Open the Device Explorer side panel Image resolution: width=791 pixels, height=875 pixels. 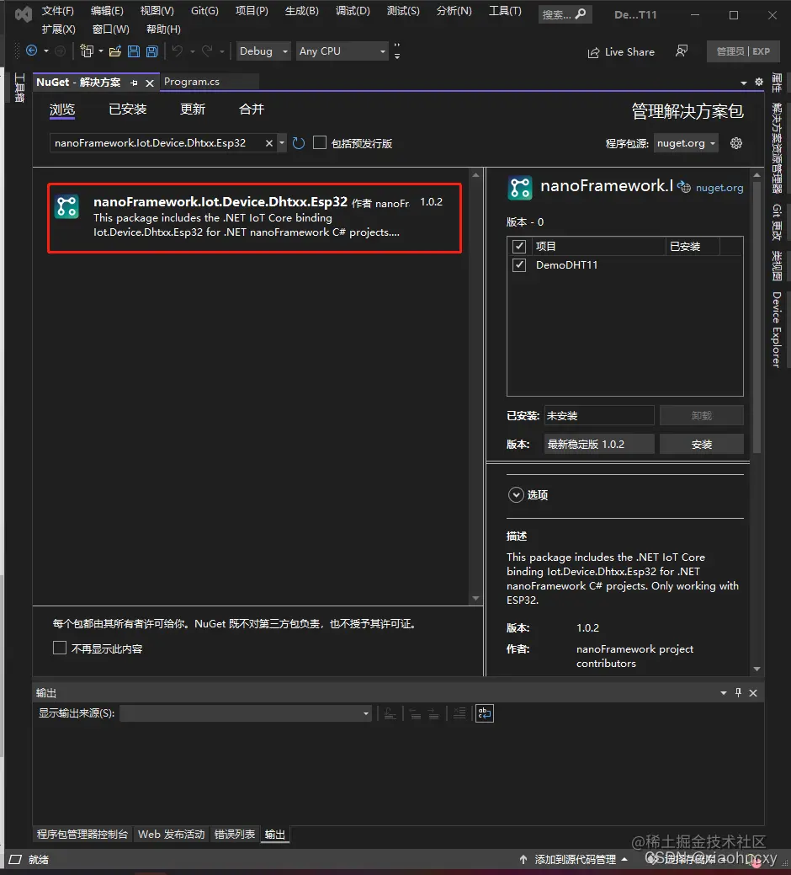[x=777, y=329]
